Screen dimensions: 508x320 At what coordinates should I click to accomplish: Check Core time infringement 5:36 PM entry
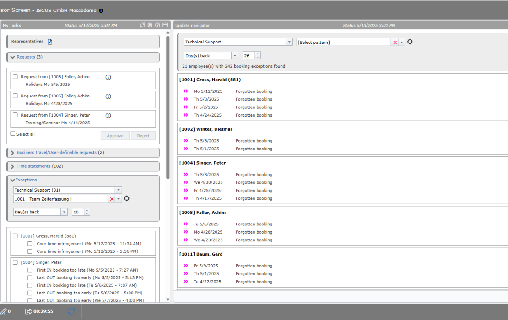pos(30,251)
